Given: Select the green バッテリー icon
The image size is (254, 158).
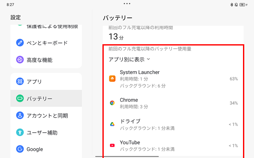Looking at the screenshot, I should [20, 98].
